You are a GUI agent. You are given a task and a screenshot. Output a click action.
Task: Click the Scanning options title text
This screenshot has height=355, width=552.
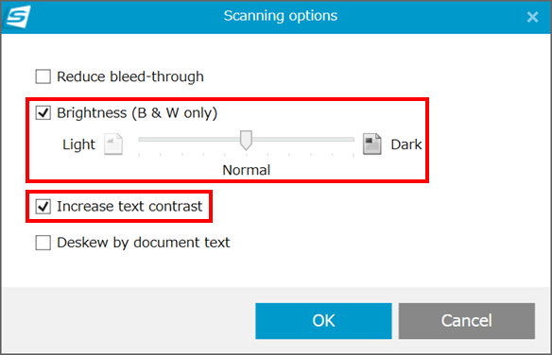pos(281,16)
